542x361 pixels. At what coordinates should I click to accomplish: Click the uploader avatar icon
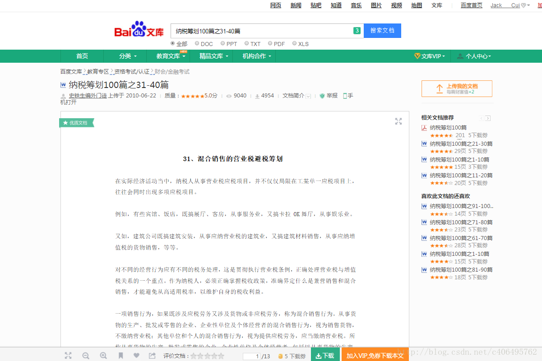point(63,96)
